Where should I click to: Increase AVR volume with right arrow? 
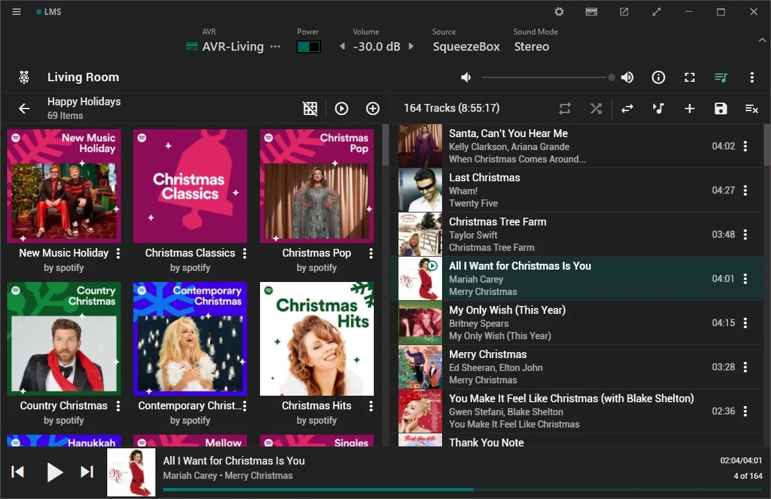[411, 47]
